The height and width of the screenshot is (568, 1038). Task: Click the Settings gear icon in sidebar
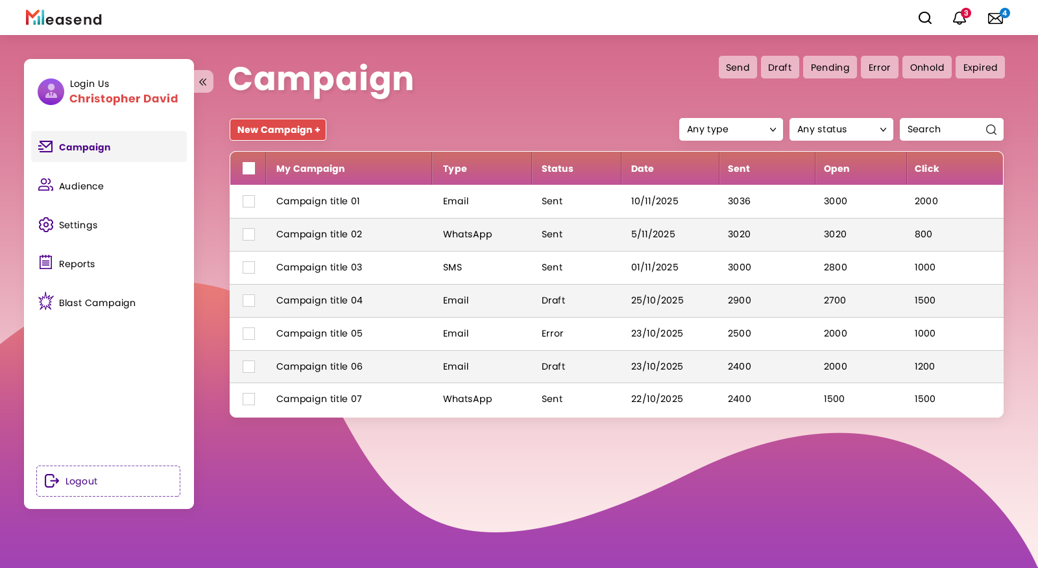coord(45,225)
